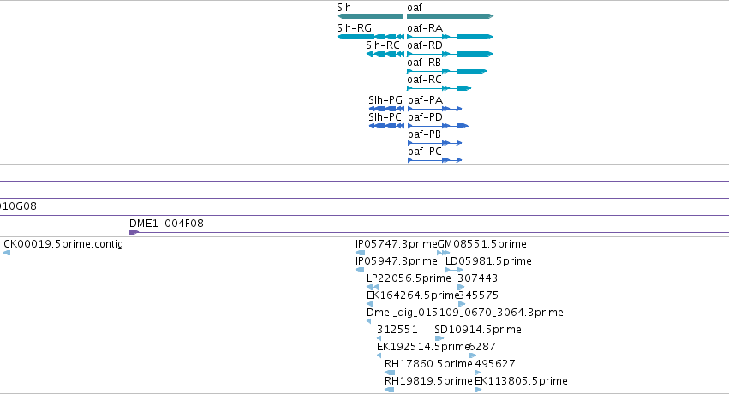Open the RH17860.5prime EST label
This screenshot has width=729, height=394.
pos(428,364)
